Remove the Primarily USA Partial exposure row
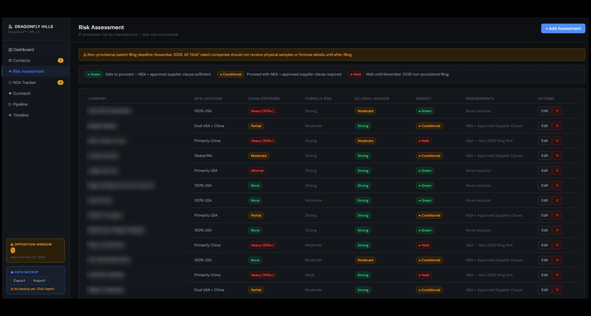 557,215
